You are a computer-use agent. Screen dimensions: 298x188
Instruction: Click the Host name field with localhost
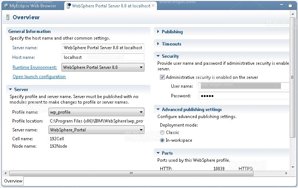pyautogui.click(x=103, y=57)
